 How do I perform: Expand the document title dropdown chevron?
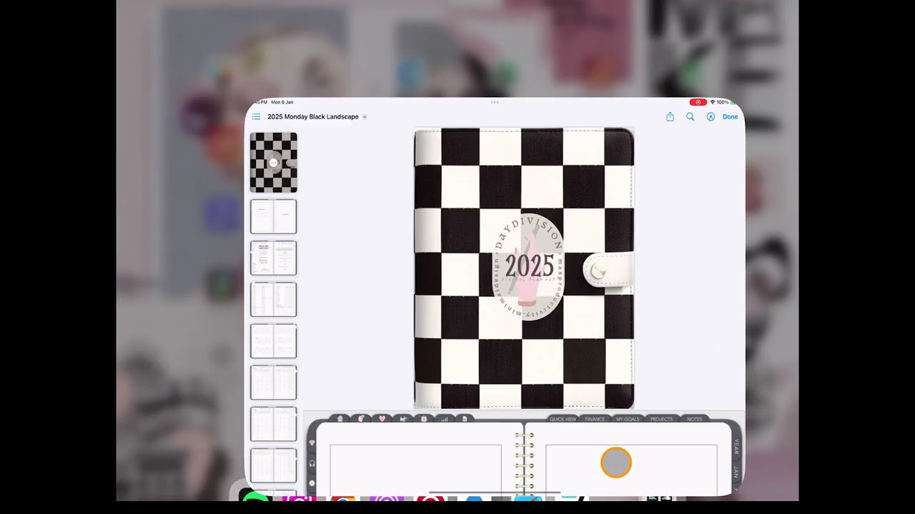click(365, 116)
